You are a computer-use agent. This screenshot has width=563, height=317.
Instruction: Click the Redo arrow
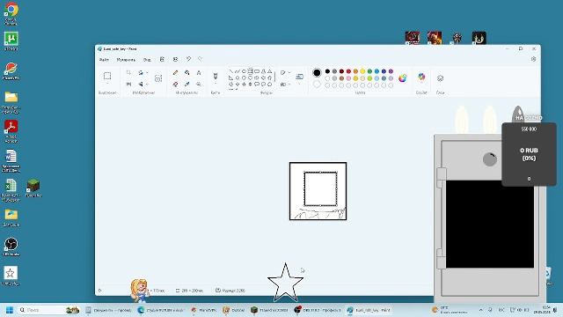point(201,59)
